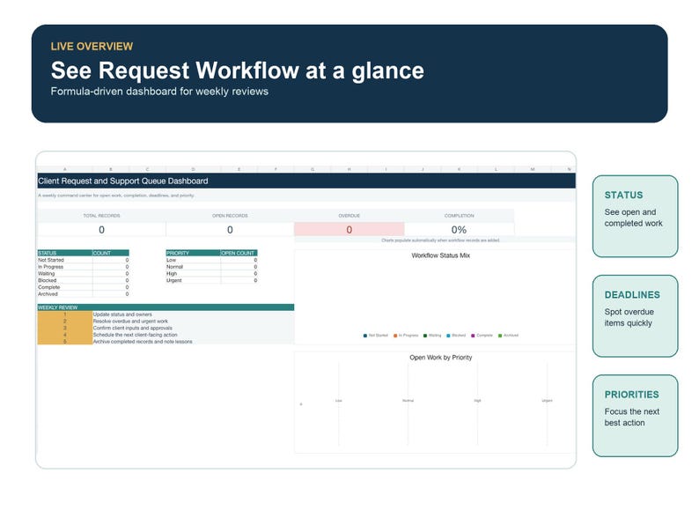Click the 'See Request Workflow at a glance' headline

[238, 70]
